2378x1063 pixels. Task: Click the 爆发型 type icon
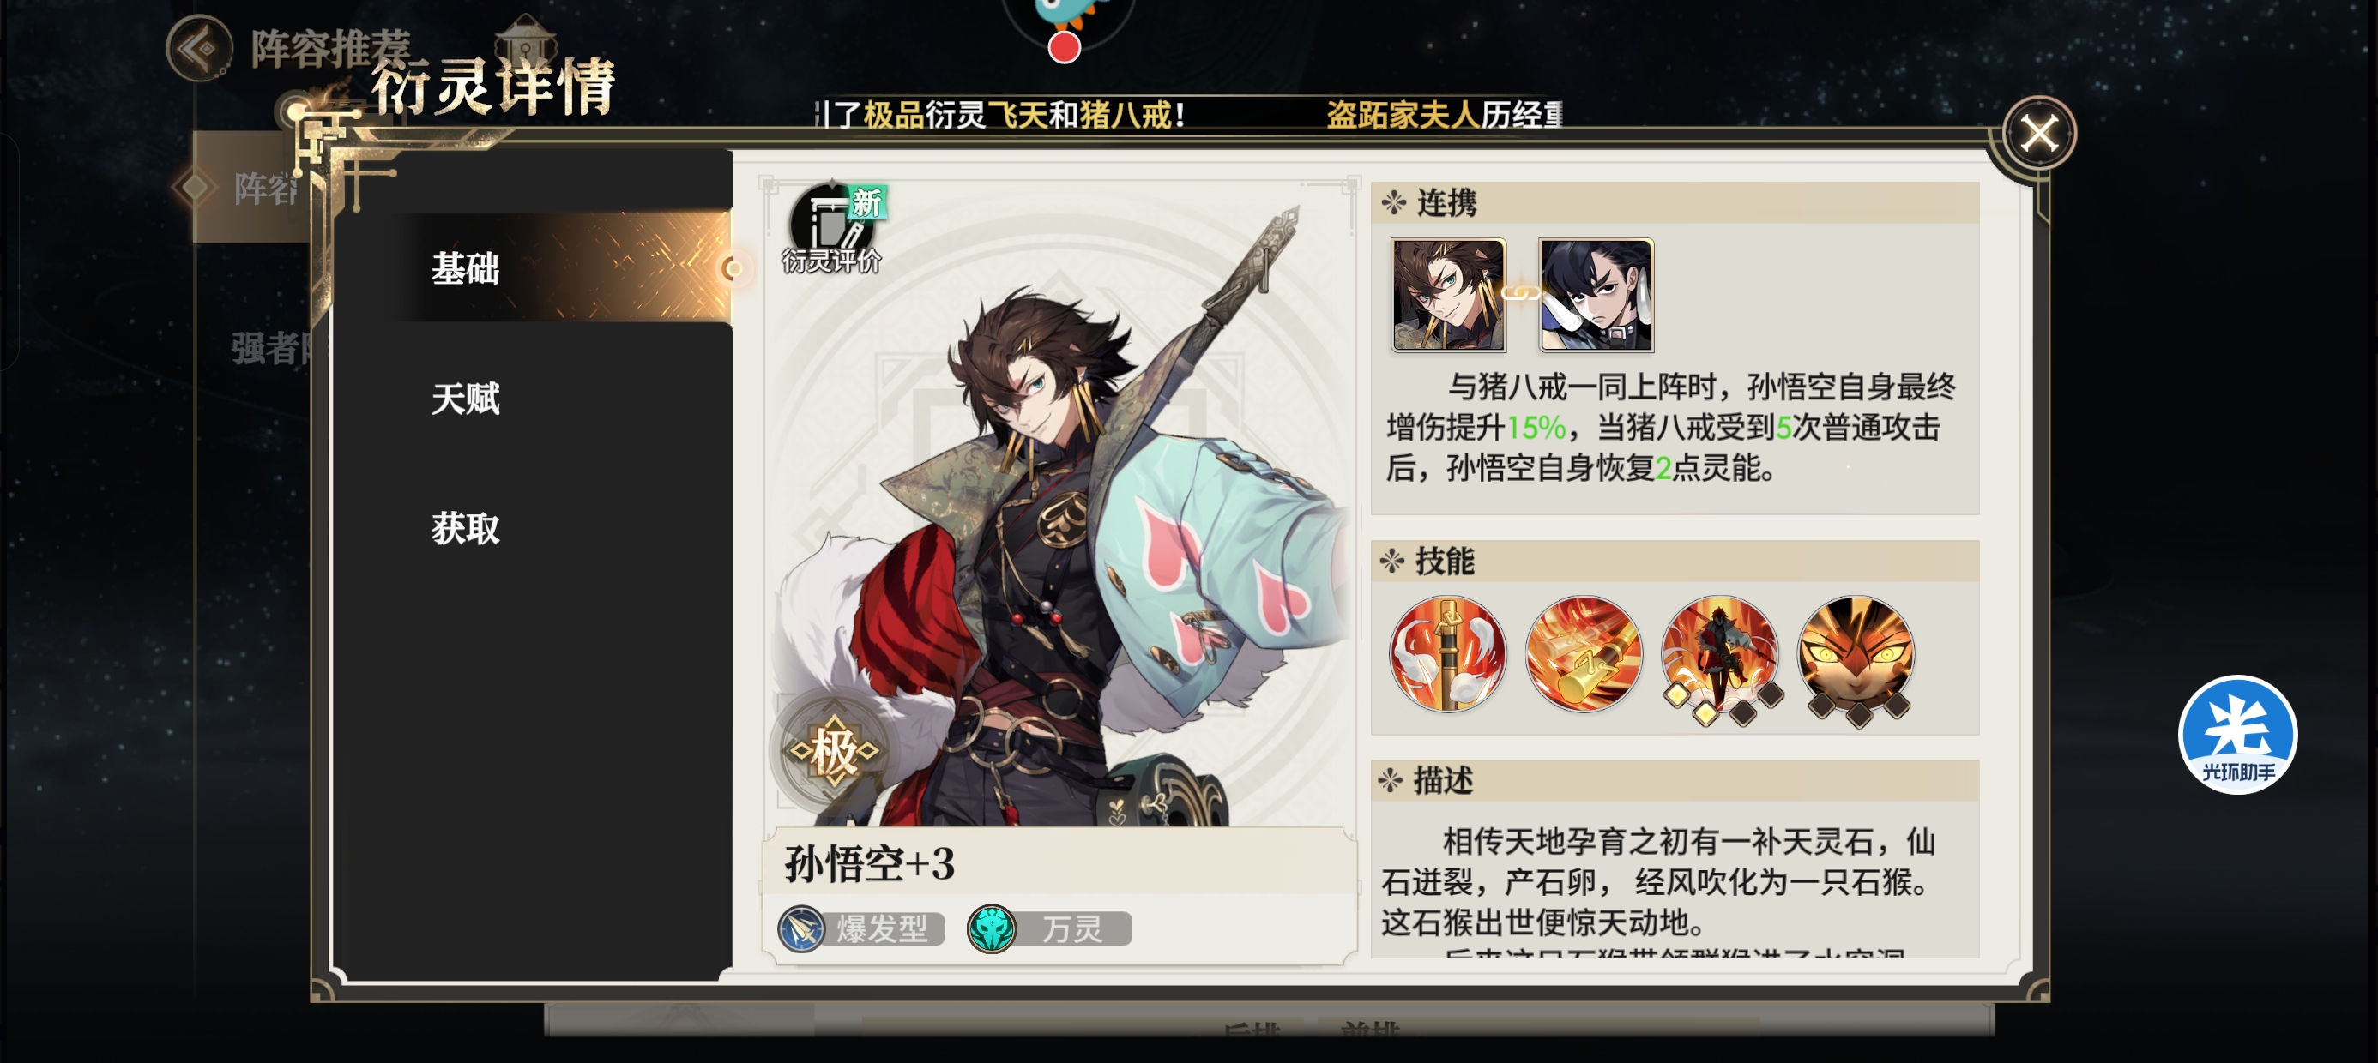(x=800, y=928)
